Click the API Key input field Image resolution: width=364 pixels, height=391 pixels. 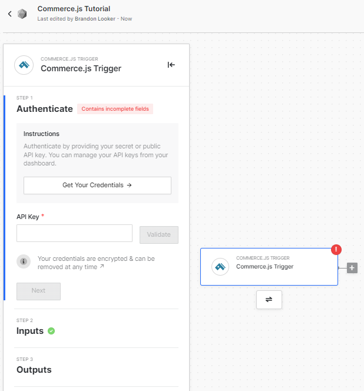click(74, 233)
